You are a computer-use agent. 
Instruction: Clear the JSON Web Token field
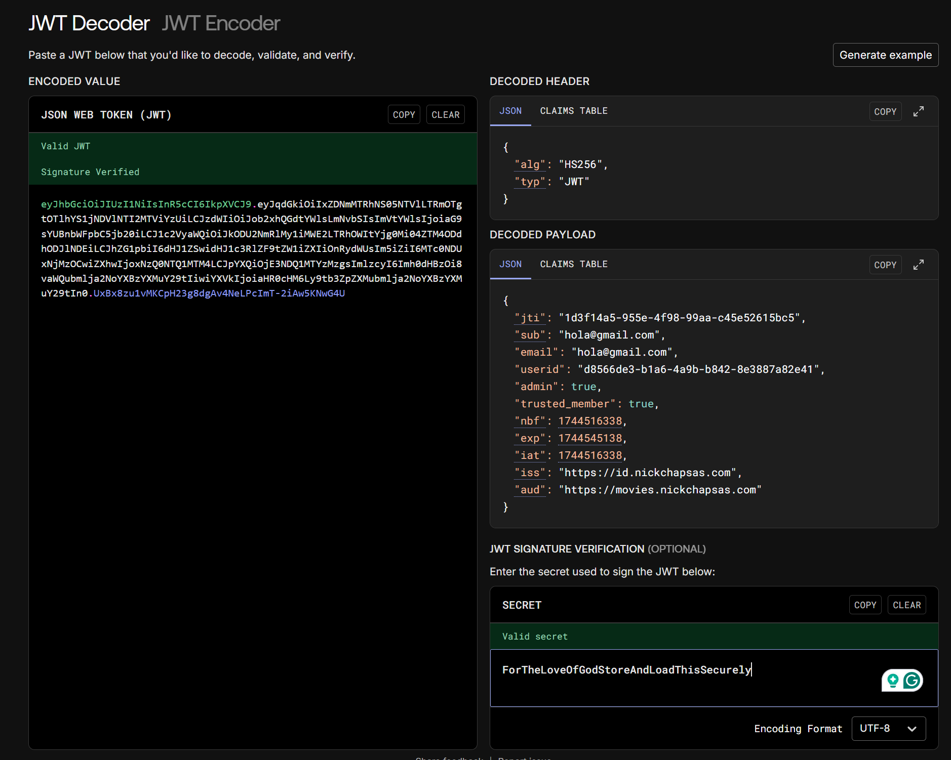pyautogui.click(x=446, y=115)
